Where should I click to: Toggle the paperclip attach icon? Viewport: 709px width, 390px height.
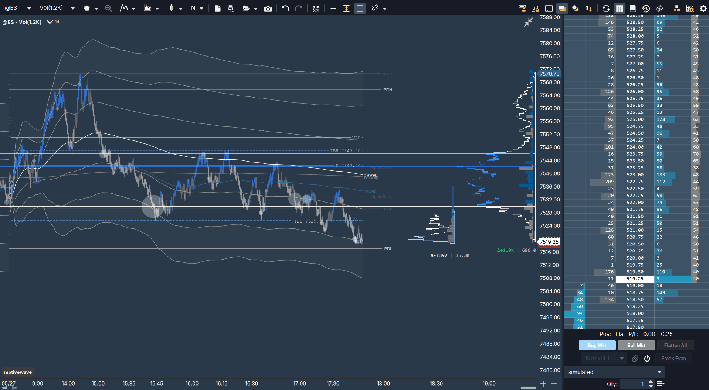635,358
